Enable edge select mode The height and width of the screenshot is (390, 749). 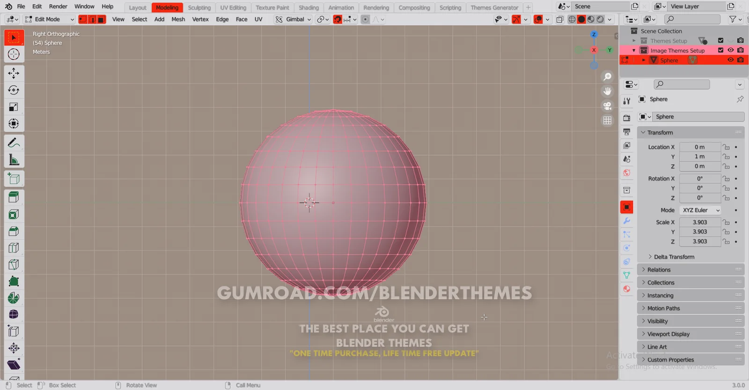click(92, 19)
